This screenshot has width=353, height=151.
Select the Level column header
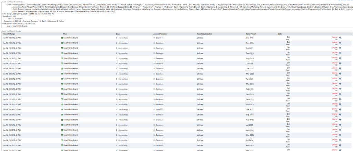coord(118,34)
